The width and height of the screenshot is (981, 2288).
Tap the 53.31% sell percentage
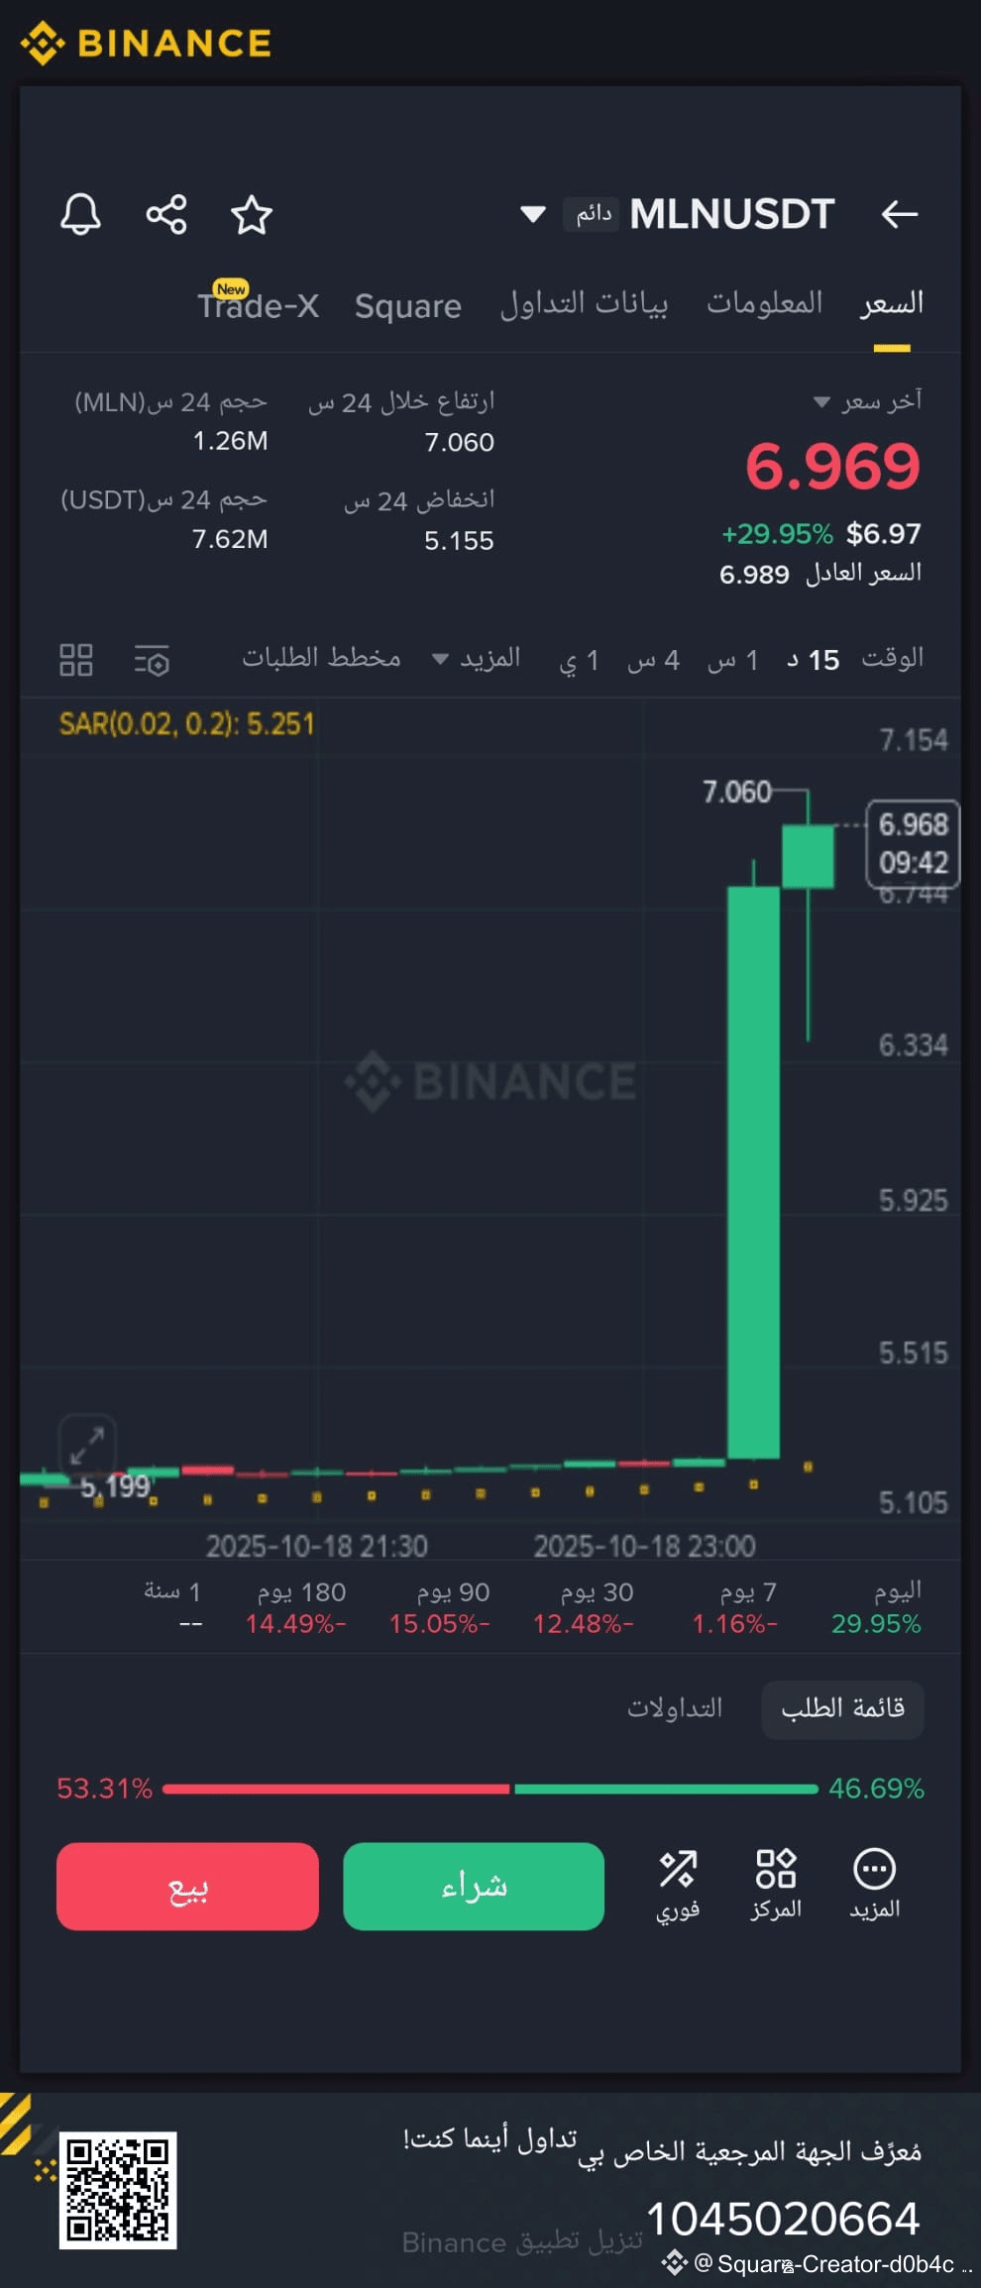click(104, 1789)
